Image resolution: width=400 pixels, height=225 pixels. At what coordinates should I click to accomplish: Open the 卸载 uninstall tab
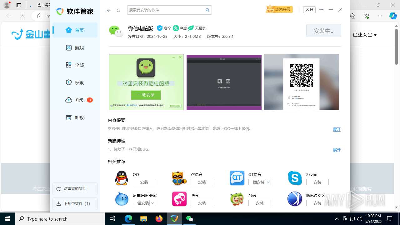pyautogui.click(x=75, y=118)
